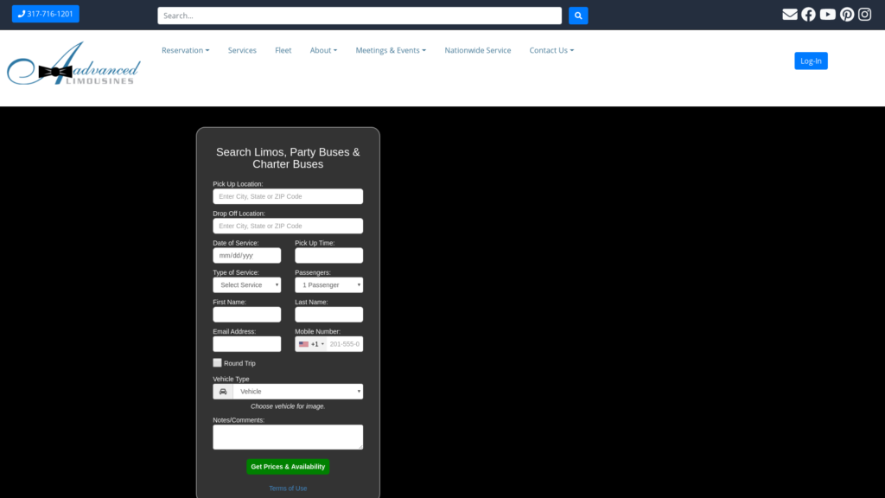The image size is (885, 498).
Task: Click the blue search magnifier button
Action: click(x=578, y=16)
